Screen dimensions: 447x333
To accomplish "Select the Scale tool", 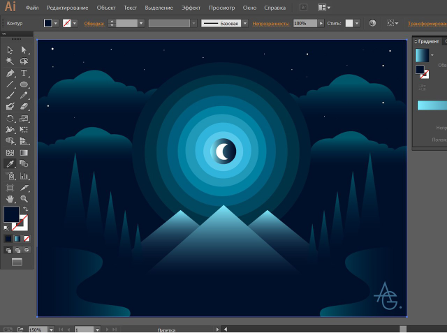I will [x=24, y=119].
